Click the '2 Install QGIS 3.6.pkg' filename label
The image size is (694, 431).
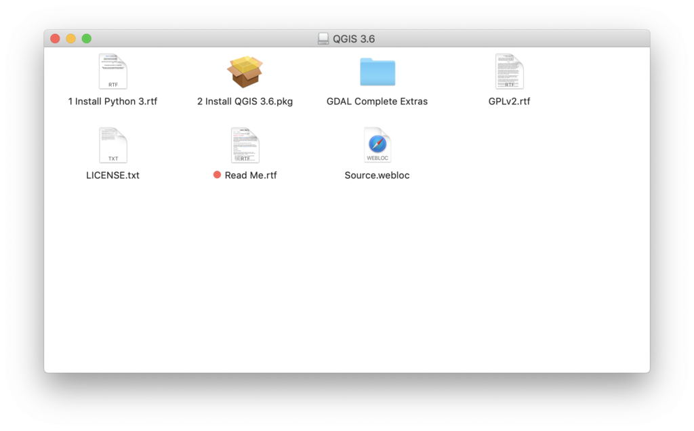click(x=245, y=102)
